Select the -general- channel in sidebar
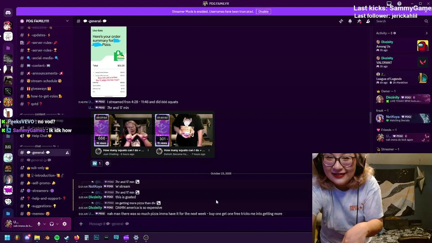 [x=45, y=153]
